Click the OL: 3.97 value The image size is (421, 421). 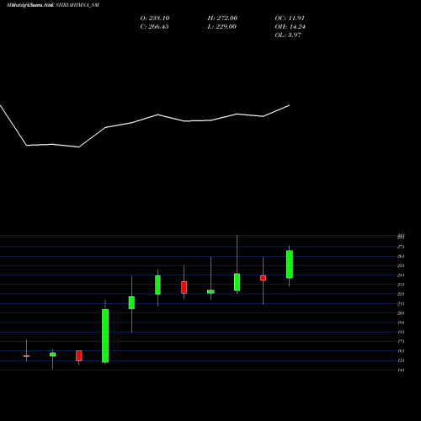point(288,35)
